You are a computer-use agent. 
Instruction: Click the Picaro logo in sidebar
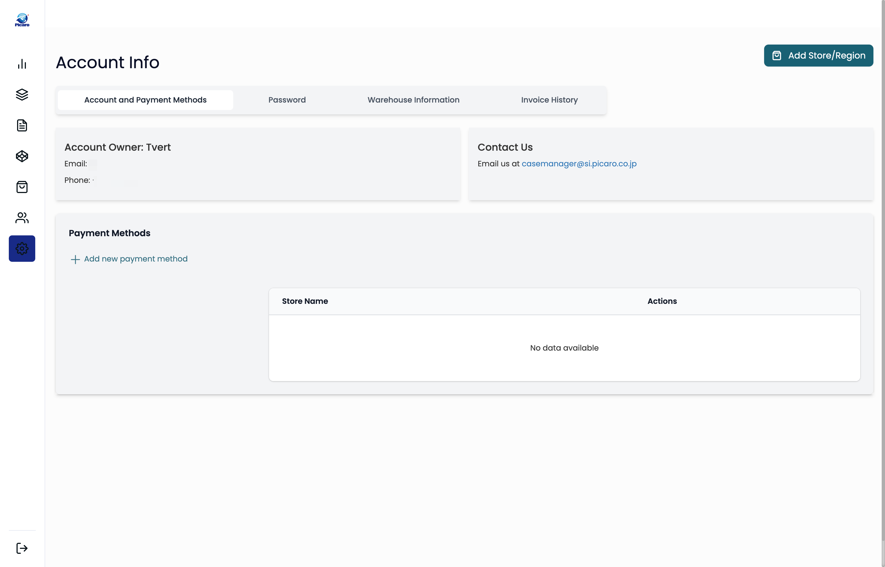(22, 20)
